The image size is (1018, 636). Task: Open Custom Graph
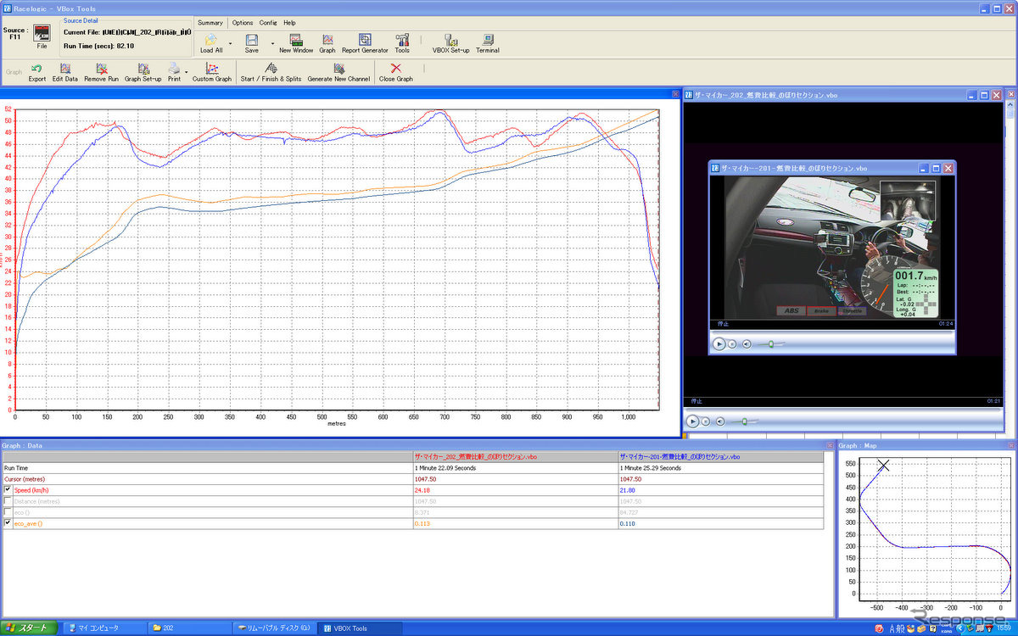point(212,73)
